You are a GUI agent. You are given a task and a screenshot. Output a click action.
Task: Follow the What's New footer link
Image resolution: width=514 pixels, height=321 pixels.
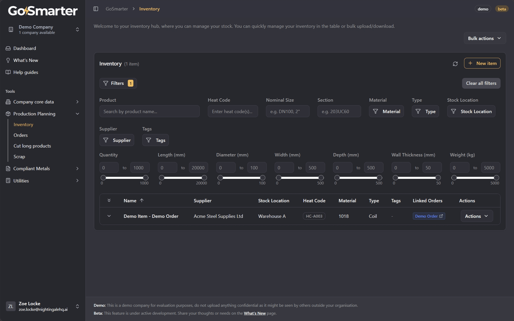255,313
